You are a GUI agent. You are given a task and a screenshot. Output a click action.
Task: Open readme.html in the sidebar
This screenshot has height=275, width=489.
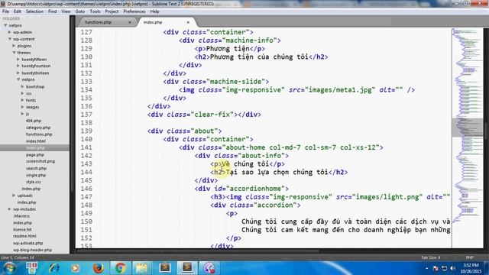pyautogui.click(x=24, y=236)
